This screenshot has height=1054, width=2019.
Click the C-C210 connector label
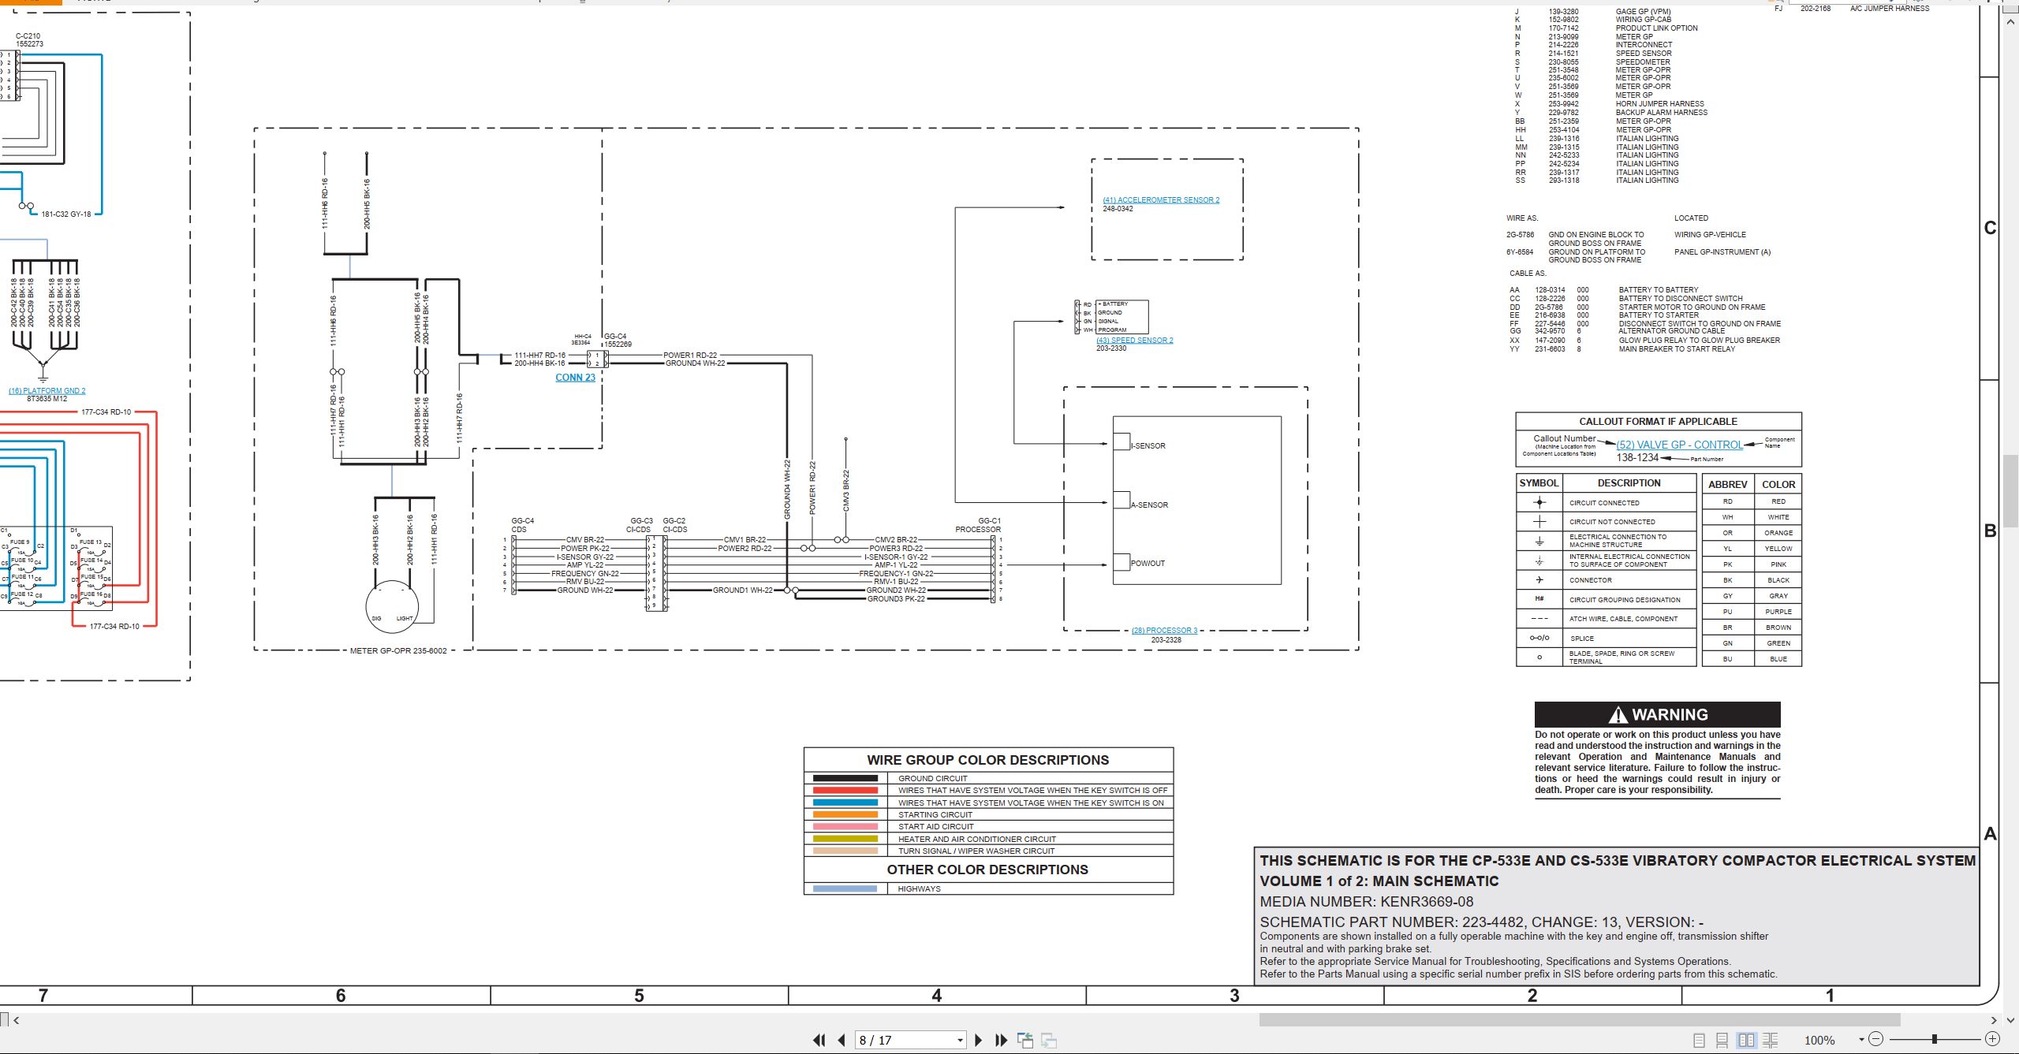(29, 39)
